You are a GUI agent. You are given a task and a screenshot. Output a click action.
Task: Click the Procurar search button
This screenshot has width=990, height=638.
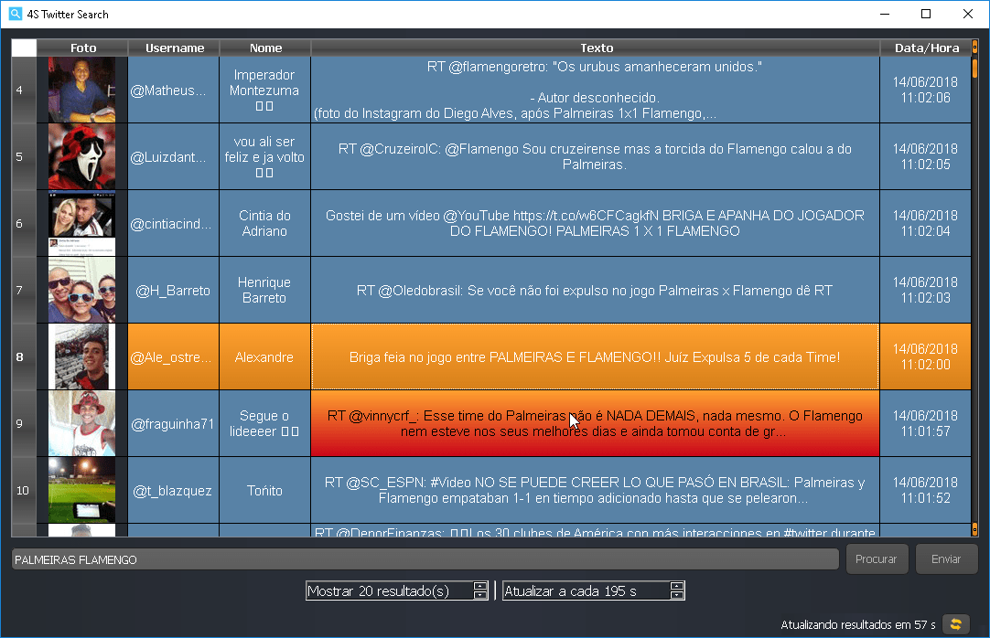point(877,559)
